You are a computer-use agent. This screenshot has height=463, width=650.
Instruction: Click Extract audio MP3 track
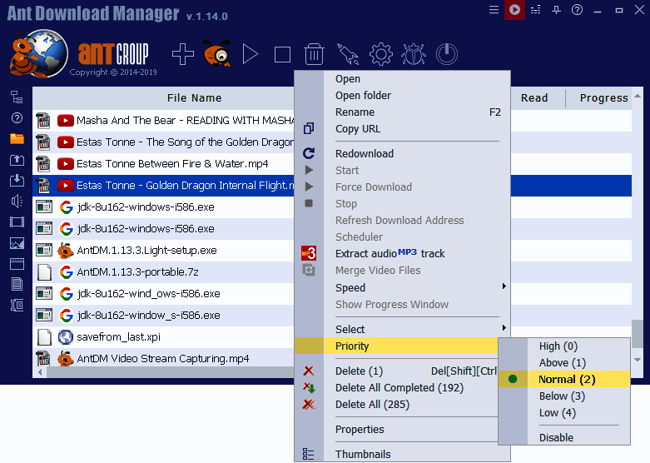pos(390,254)
